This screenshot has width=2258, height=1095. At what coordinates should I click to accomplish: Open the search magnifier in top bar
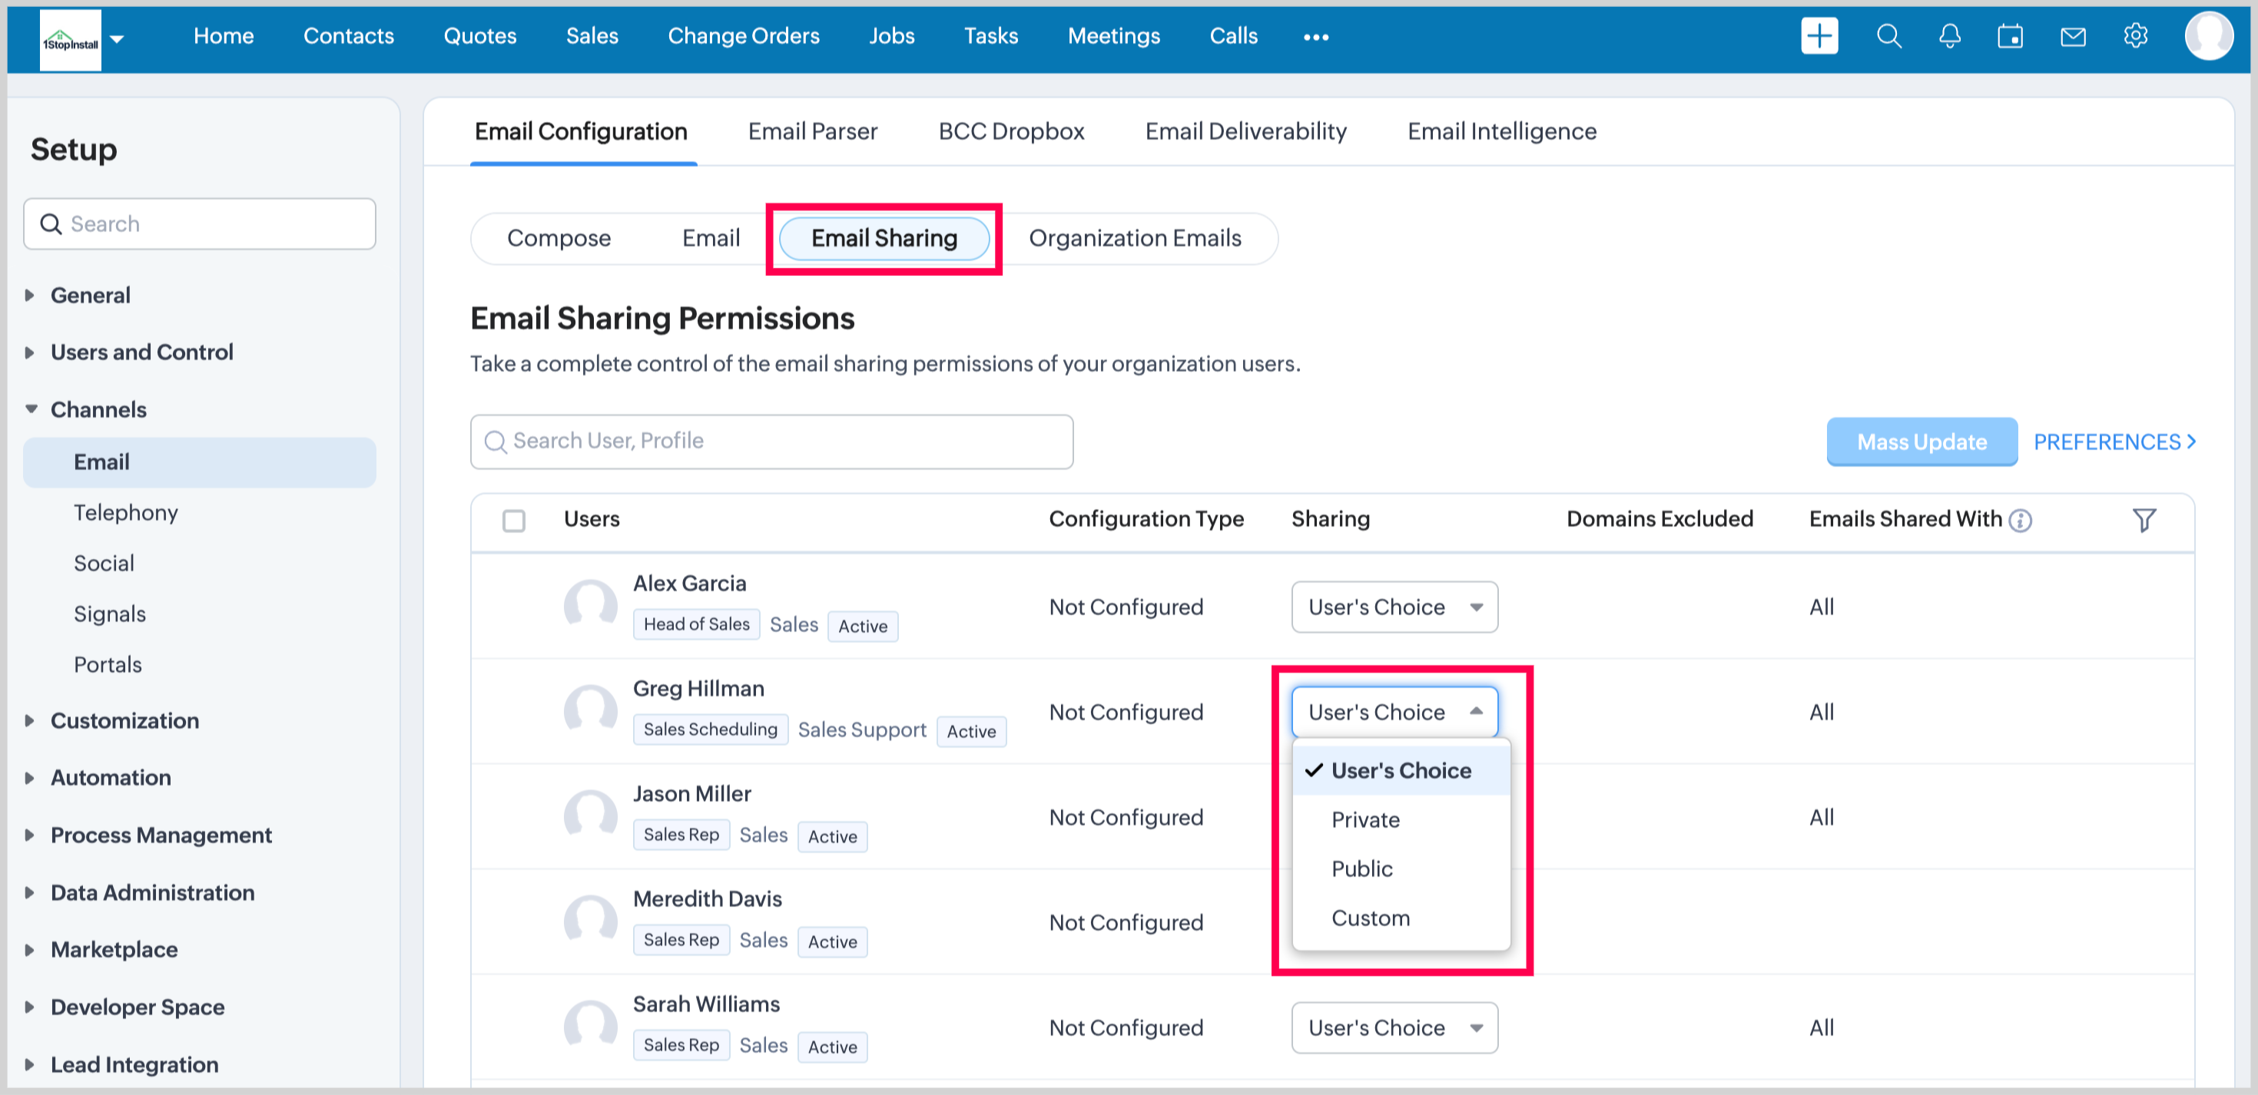pyautogui.click(x=1888, y=37)
